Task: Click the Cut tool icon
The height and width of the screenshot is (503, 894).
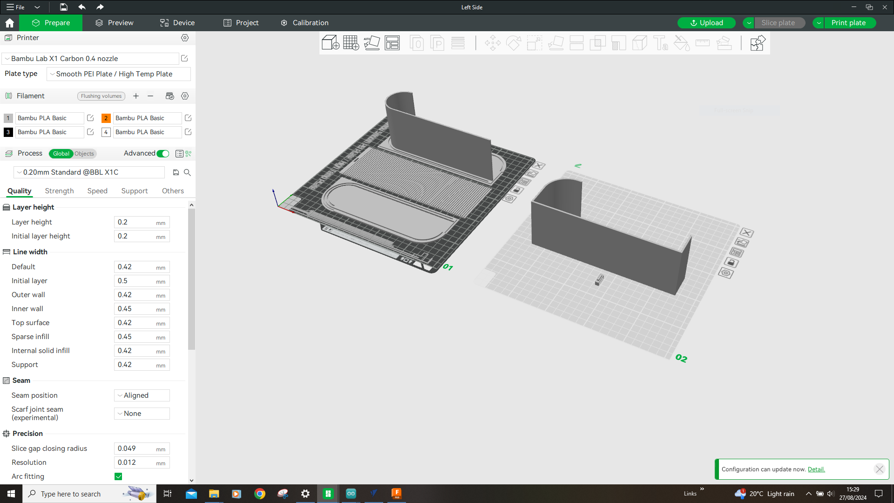Action: tap(576, 43)
